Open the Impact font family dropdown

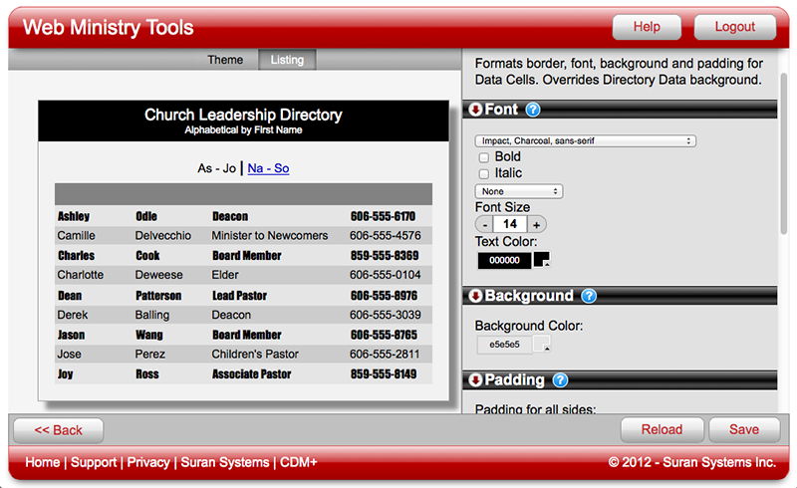pyautogui.click(x=585, y=141)
